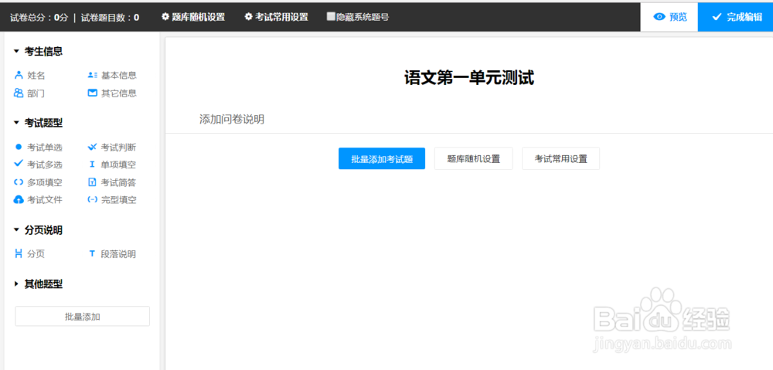Add a 多项填空 question
Screen dimensions: 773x370
(x=38, y=182)
